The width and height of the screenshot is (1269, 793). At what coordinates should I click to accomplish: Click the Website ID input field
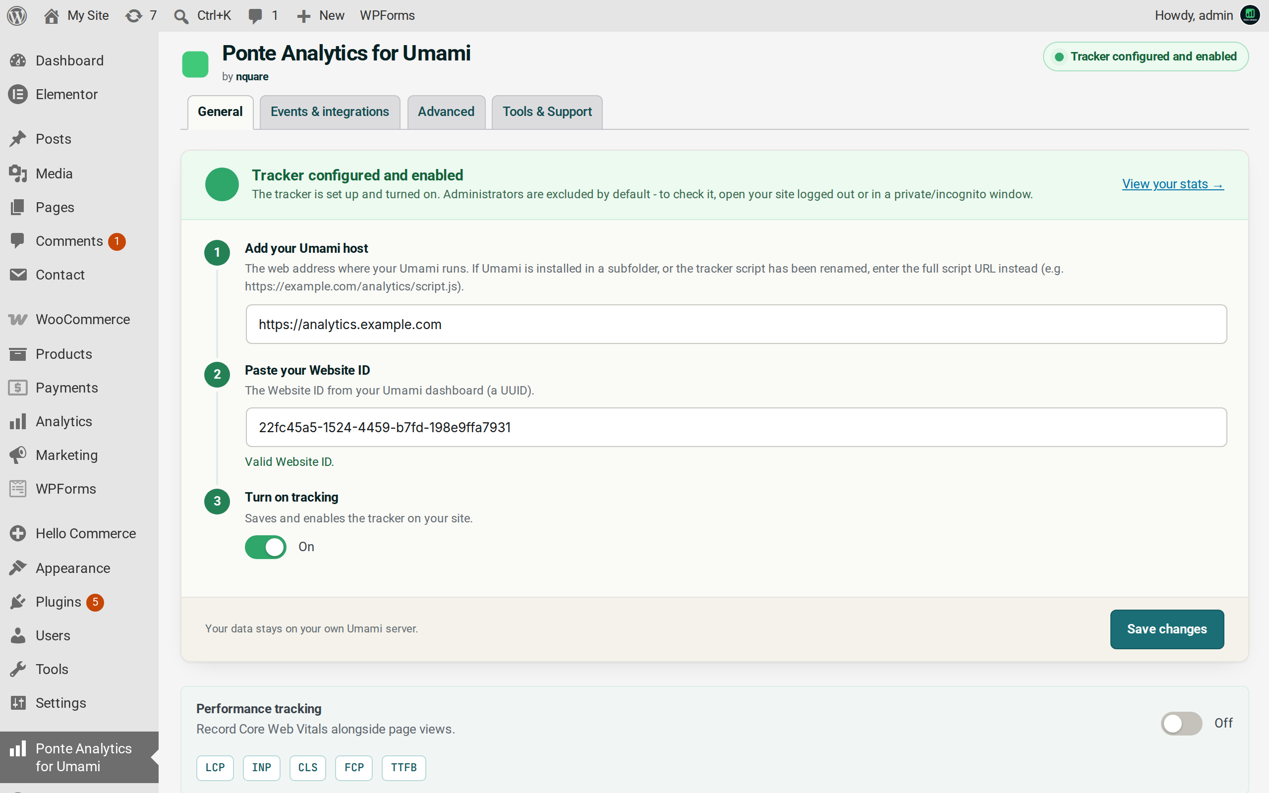736,427
